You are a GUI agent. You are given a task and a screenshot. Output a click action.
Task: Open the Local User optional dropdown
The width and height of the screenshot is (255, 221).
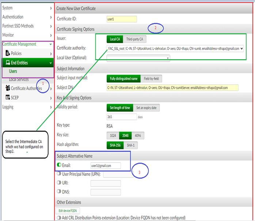tap(138, 58)
